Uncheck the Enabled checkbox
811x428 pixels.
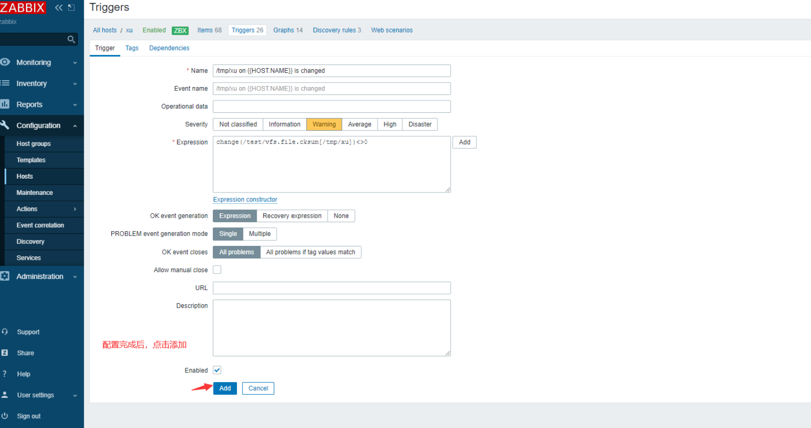(217, 370)
